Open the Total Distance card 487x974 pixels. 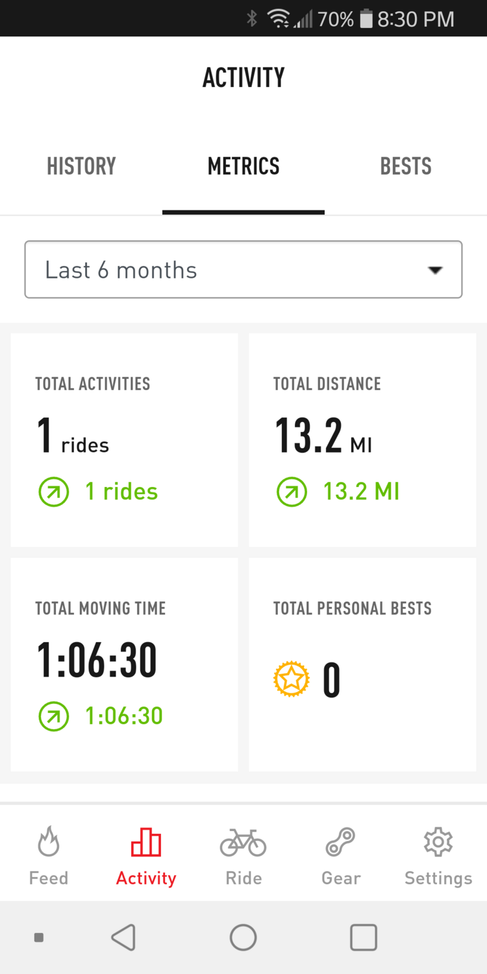point(362,440)
